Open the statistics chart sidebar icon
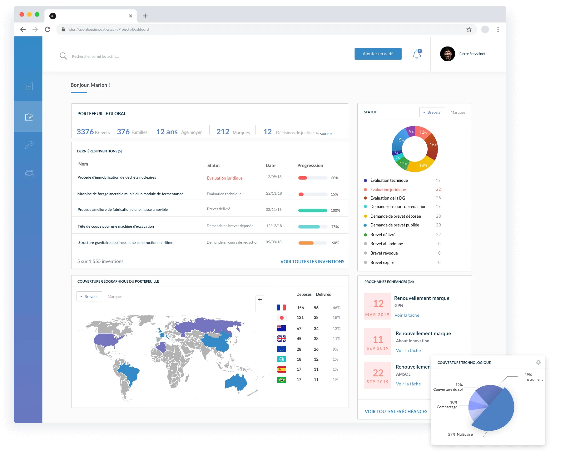 point(29,87)
